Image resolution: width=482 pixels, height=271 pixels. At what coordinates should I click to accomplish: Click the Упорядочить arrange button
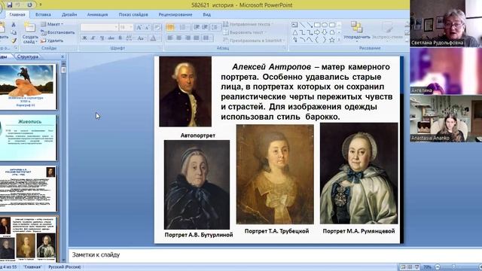(357, 31)
